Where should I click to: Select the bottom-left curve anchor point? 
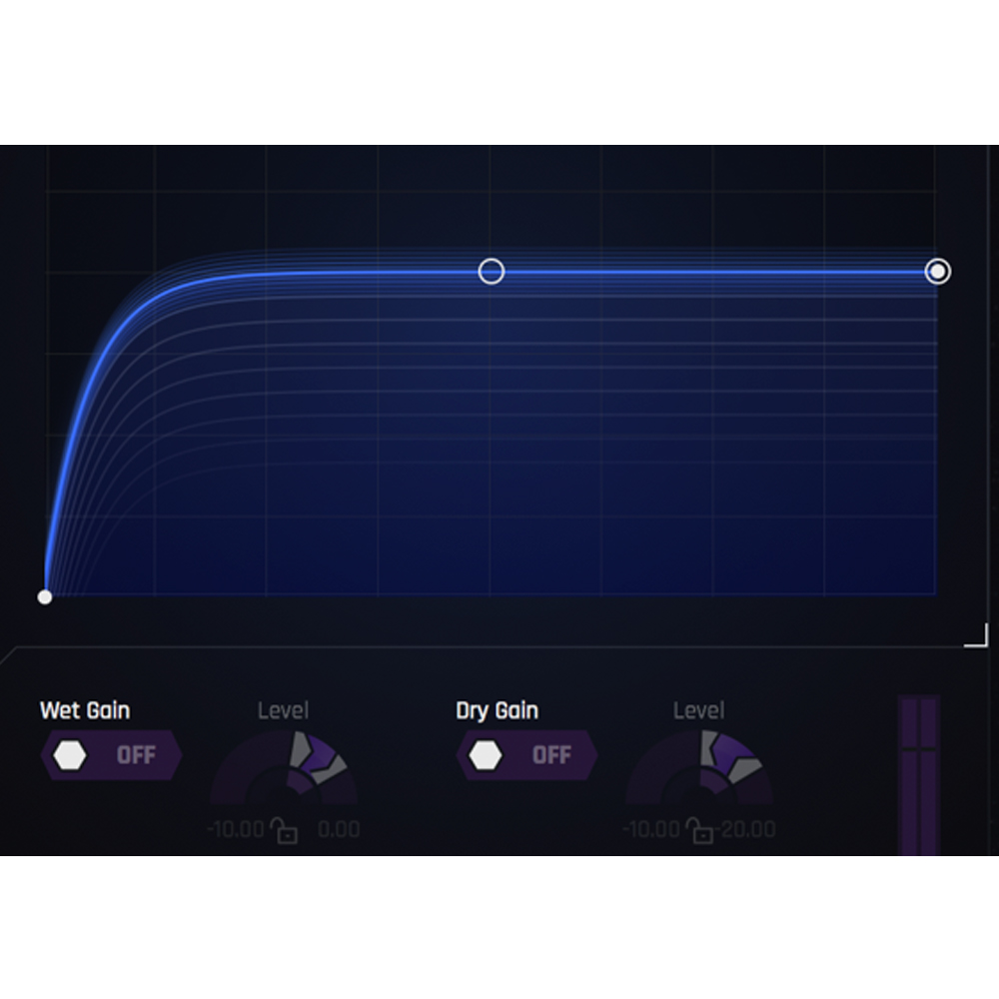tap(44, 596)
